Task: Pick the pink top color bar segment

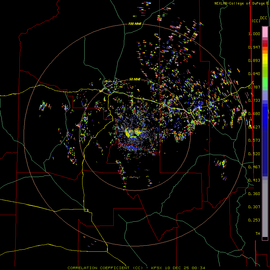Action: click(x=265, y=32)
